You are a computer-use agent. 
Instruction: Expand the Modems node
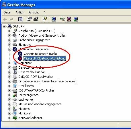[9, 109]
